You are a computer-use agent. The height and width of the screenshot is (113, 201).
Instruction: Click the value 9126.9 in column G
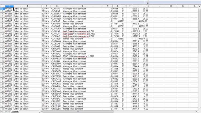[117, 91]
